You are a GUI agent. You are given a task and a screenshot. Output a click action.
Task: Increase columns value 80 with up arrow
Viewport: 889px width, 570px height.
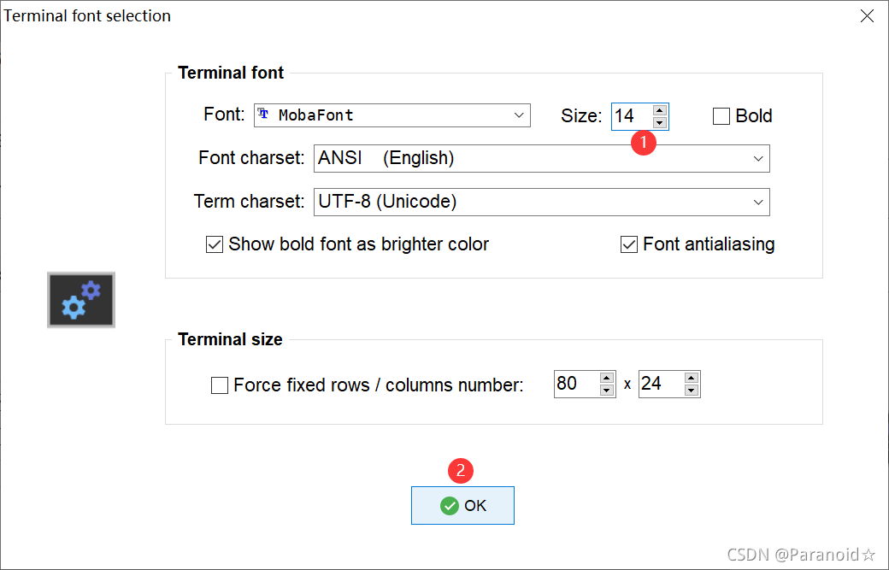pos(607,378)
